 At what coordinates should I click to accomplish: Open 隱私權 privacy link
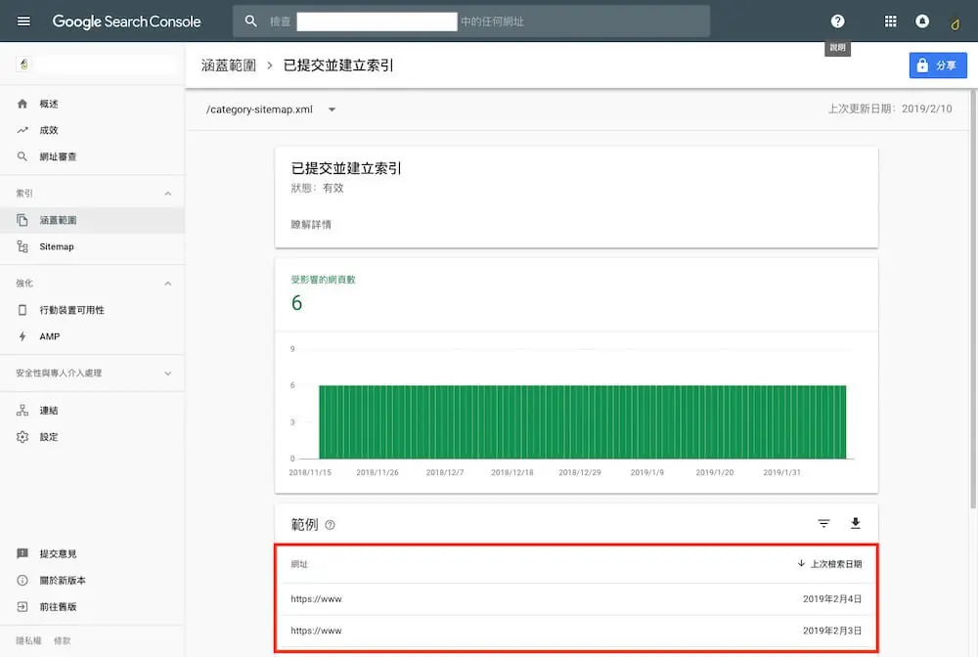click(x=28, y=640)
